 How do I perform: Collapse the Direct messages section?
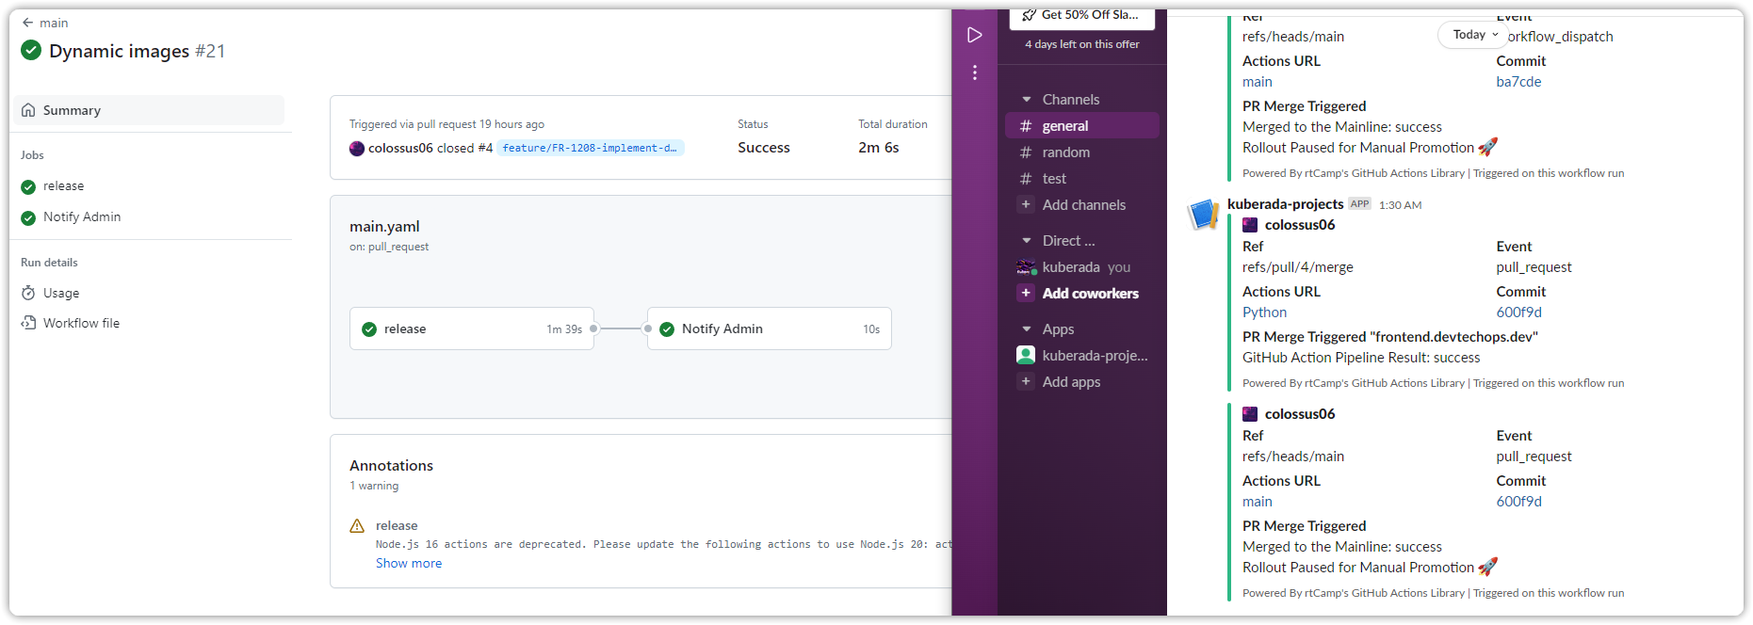click(x=1026, y=241)
